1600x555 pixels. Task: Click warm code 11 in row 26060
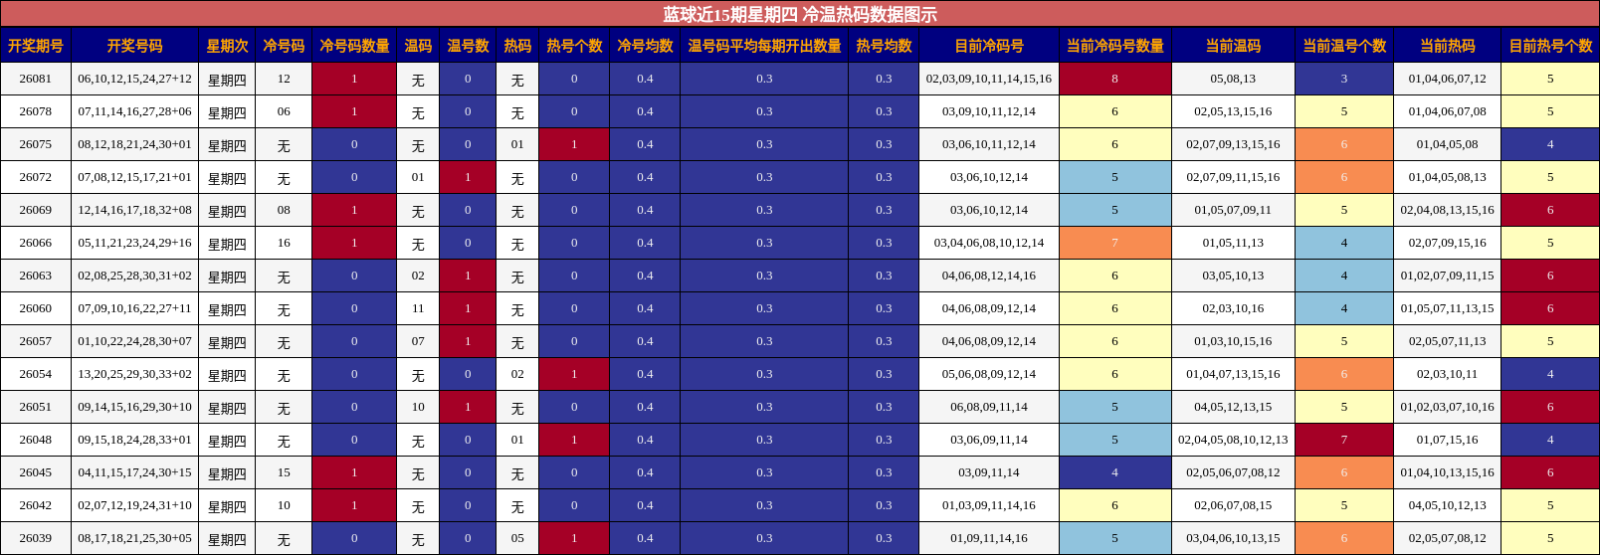[x=418, y=308]
